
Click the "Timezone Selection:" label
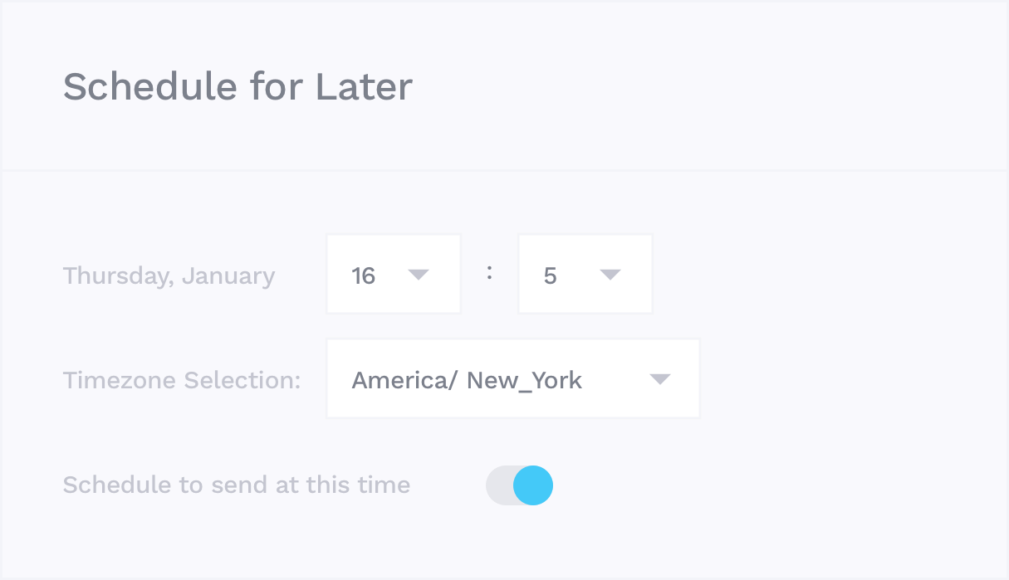pos(181,380)
